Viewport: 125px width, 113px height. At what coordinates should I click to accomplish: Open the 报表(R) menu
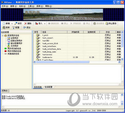[40, 6]
